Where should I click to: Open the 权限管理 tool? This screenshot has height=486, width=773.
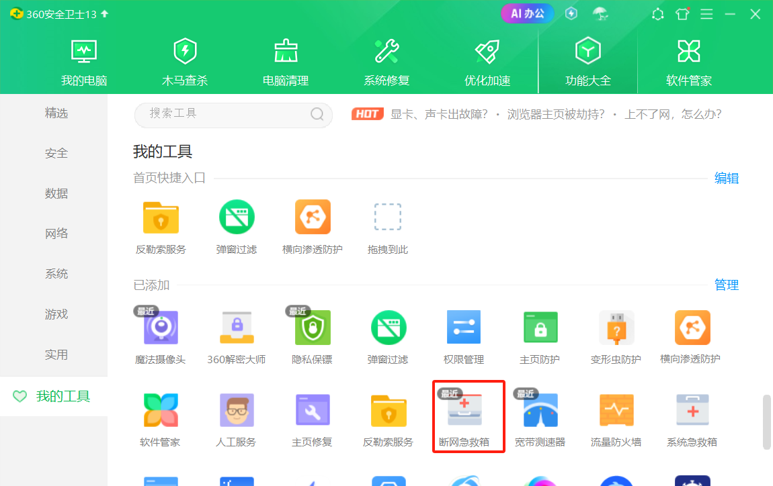pos(464,328)
